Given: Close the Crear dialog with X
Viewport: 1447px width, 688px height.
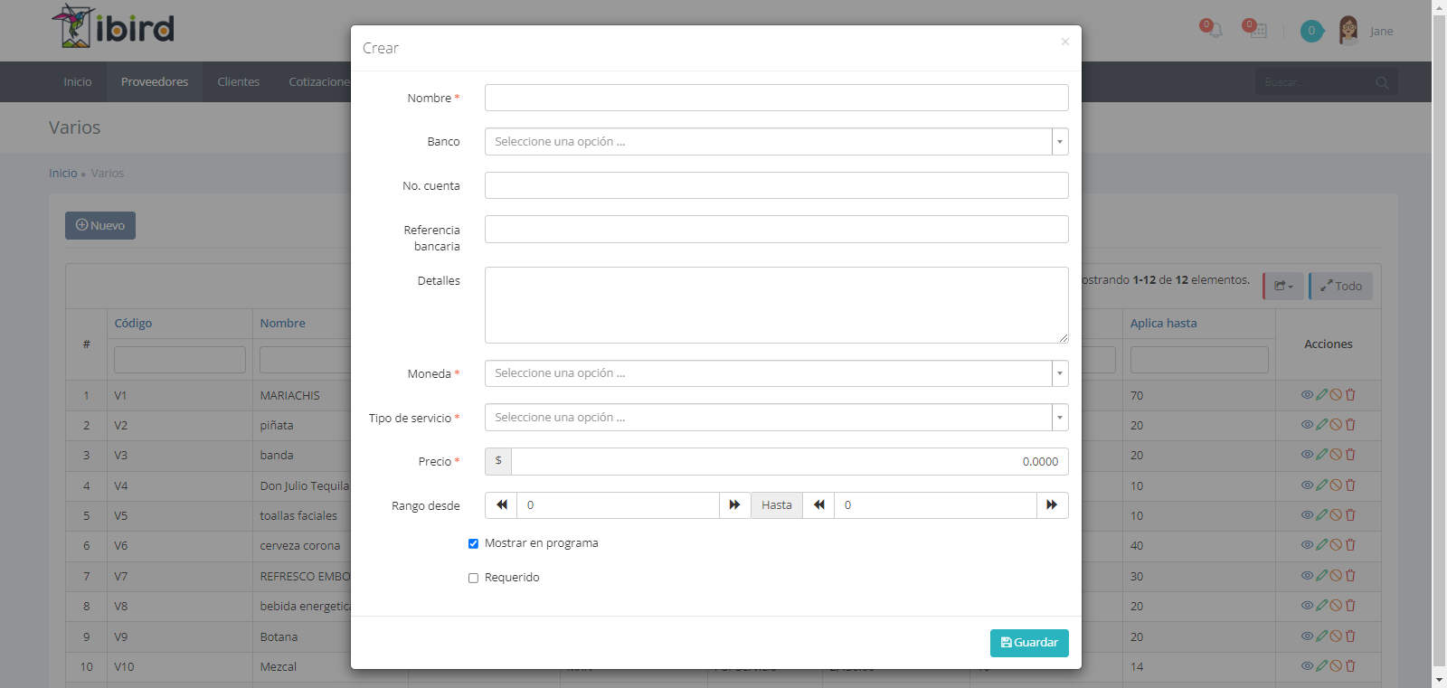Looking at the screenshot, I should coord(1065,42).
